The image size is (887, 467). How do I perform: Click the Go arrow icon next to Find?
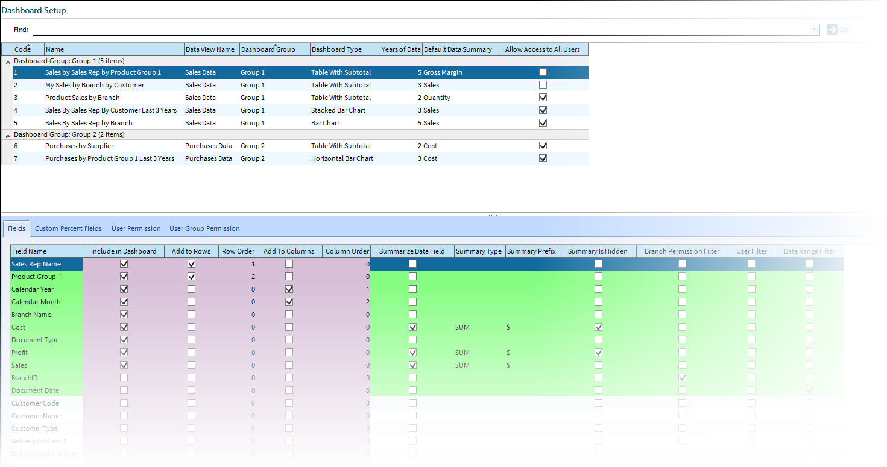click(x=832, y=30)
